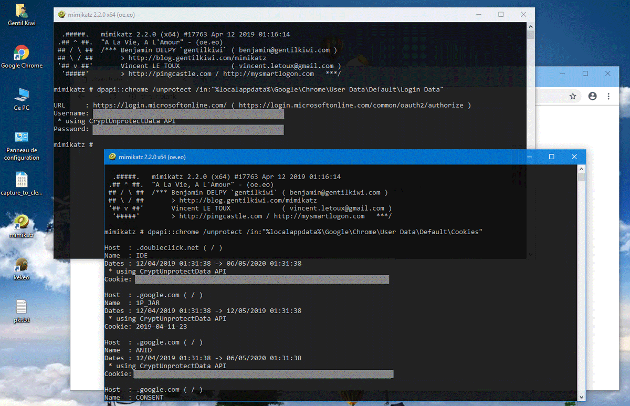Click vincent.letoux@gmail.com in back window
Viewport: 630px width, 406px height.
point(286,66)
